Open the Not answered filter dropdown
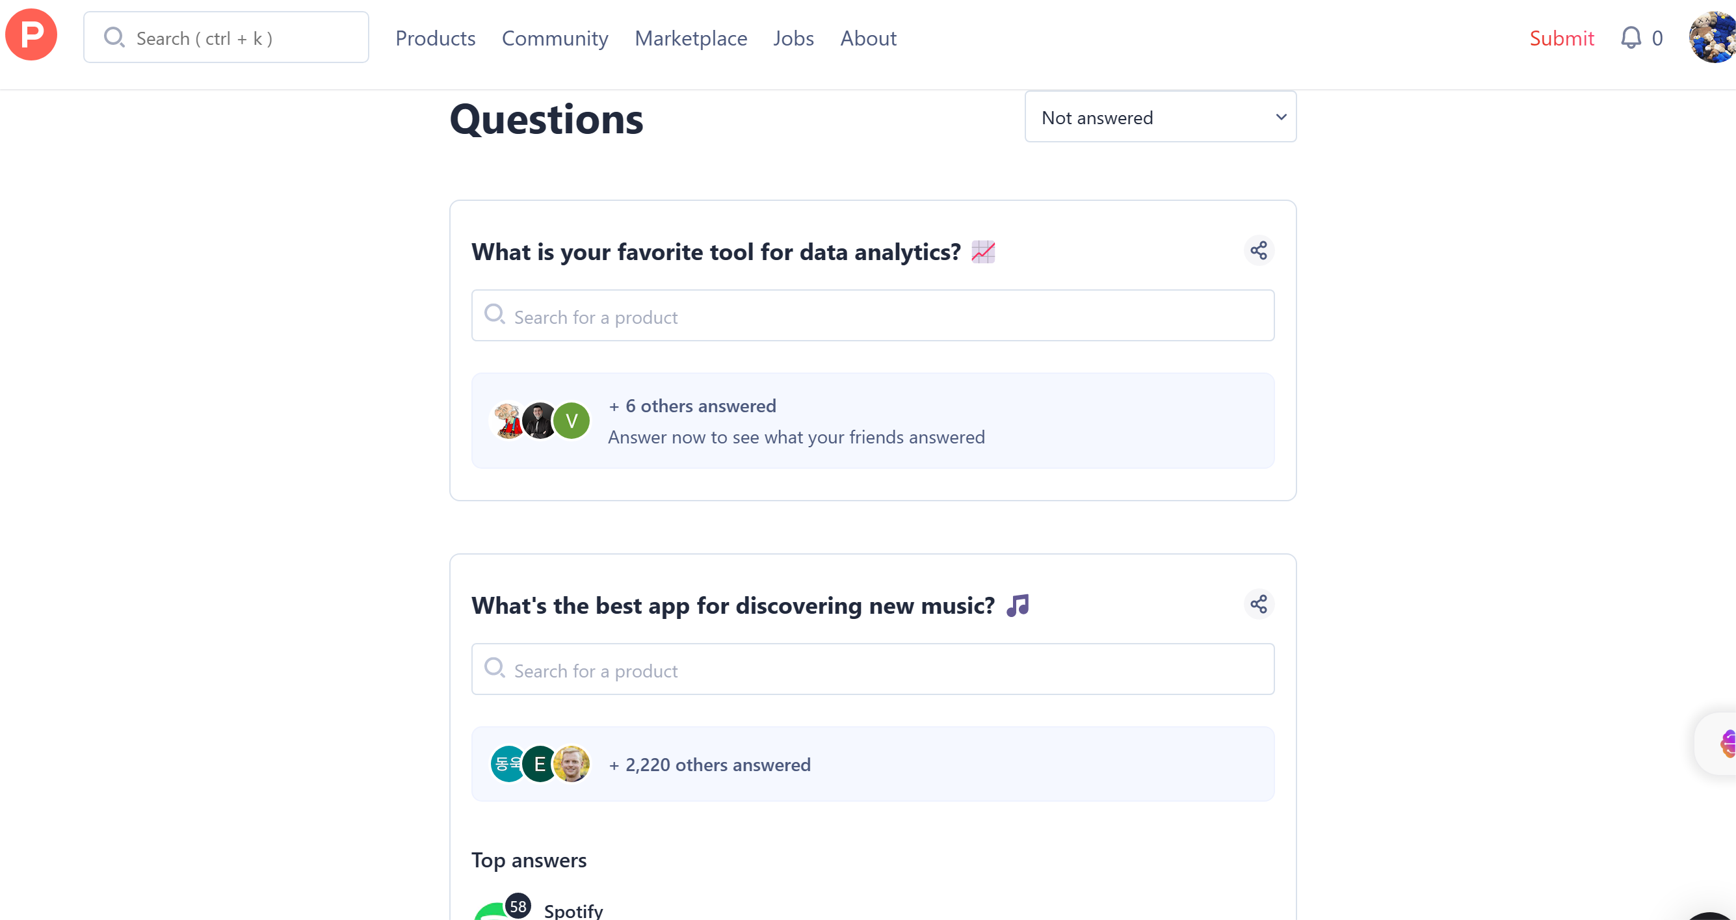The image size is (1736, 920). [1160, 117]
